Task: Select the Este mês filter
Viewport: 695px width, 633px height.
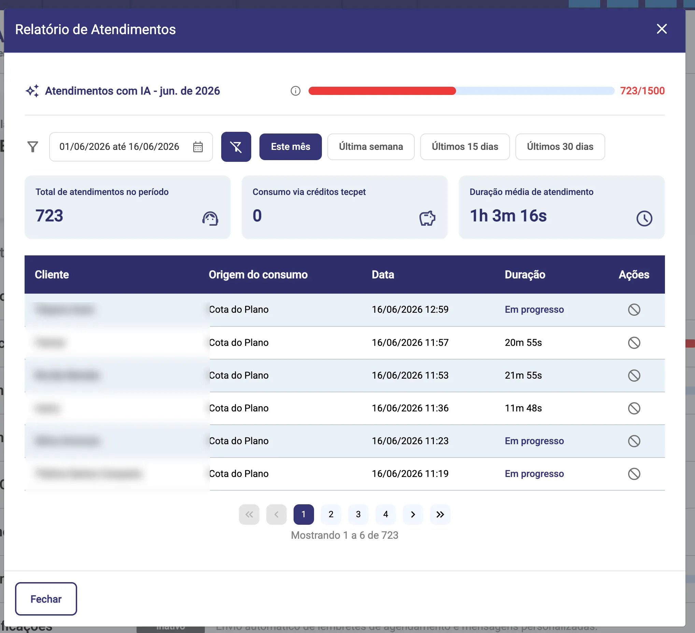Action: (290, 147)
